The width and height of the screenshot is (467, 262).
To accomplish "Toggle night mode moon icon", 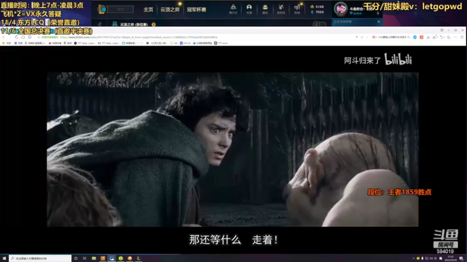I will [449, 37].
